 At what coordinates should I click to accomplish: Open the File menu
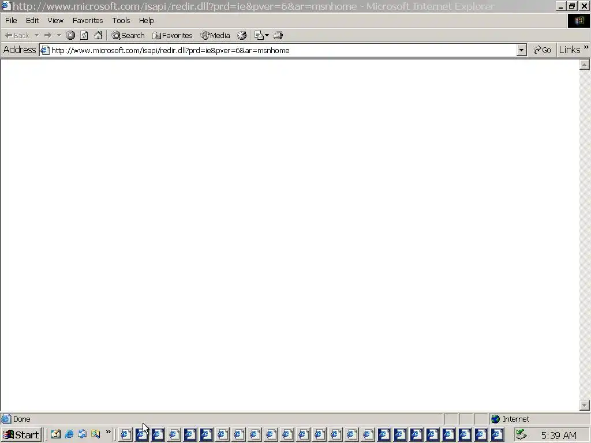(11, 20)
